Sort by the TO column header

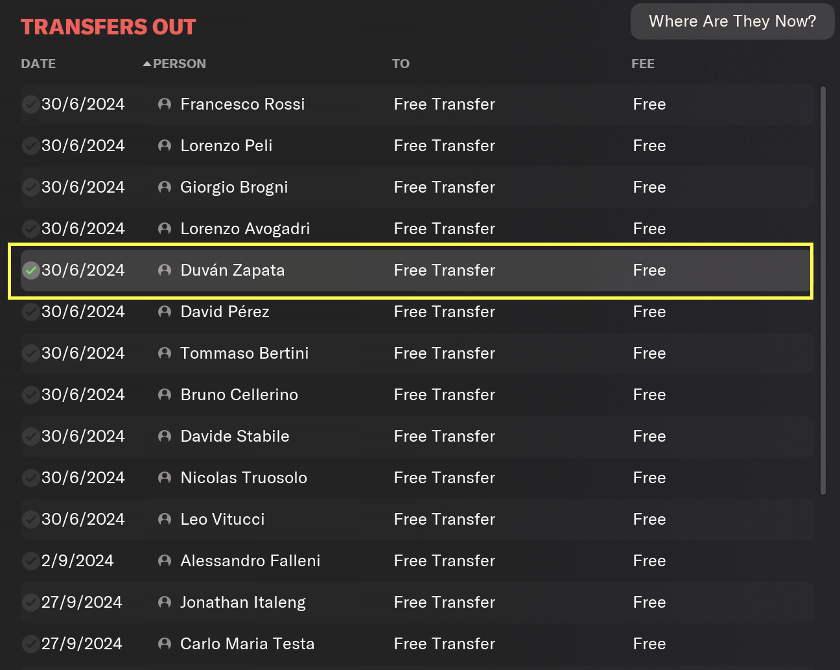point(401,64)
